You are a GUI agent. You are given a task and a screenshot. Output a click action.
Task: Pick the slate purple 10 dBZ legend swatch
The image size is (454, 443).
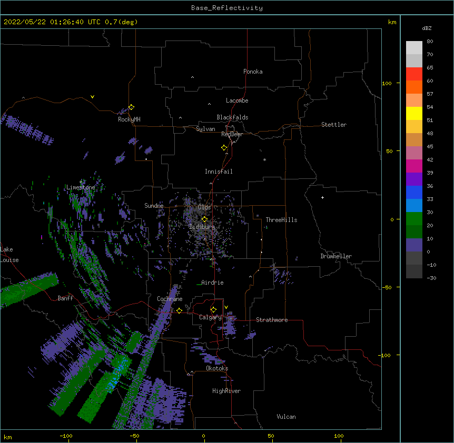(414, 245)
